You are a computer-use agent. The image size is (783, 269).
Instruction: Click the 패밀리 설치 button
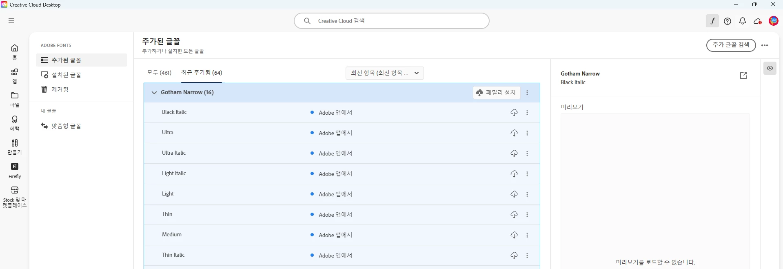point(497,93)
